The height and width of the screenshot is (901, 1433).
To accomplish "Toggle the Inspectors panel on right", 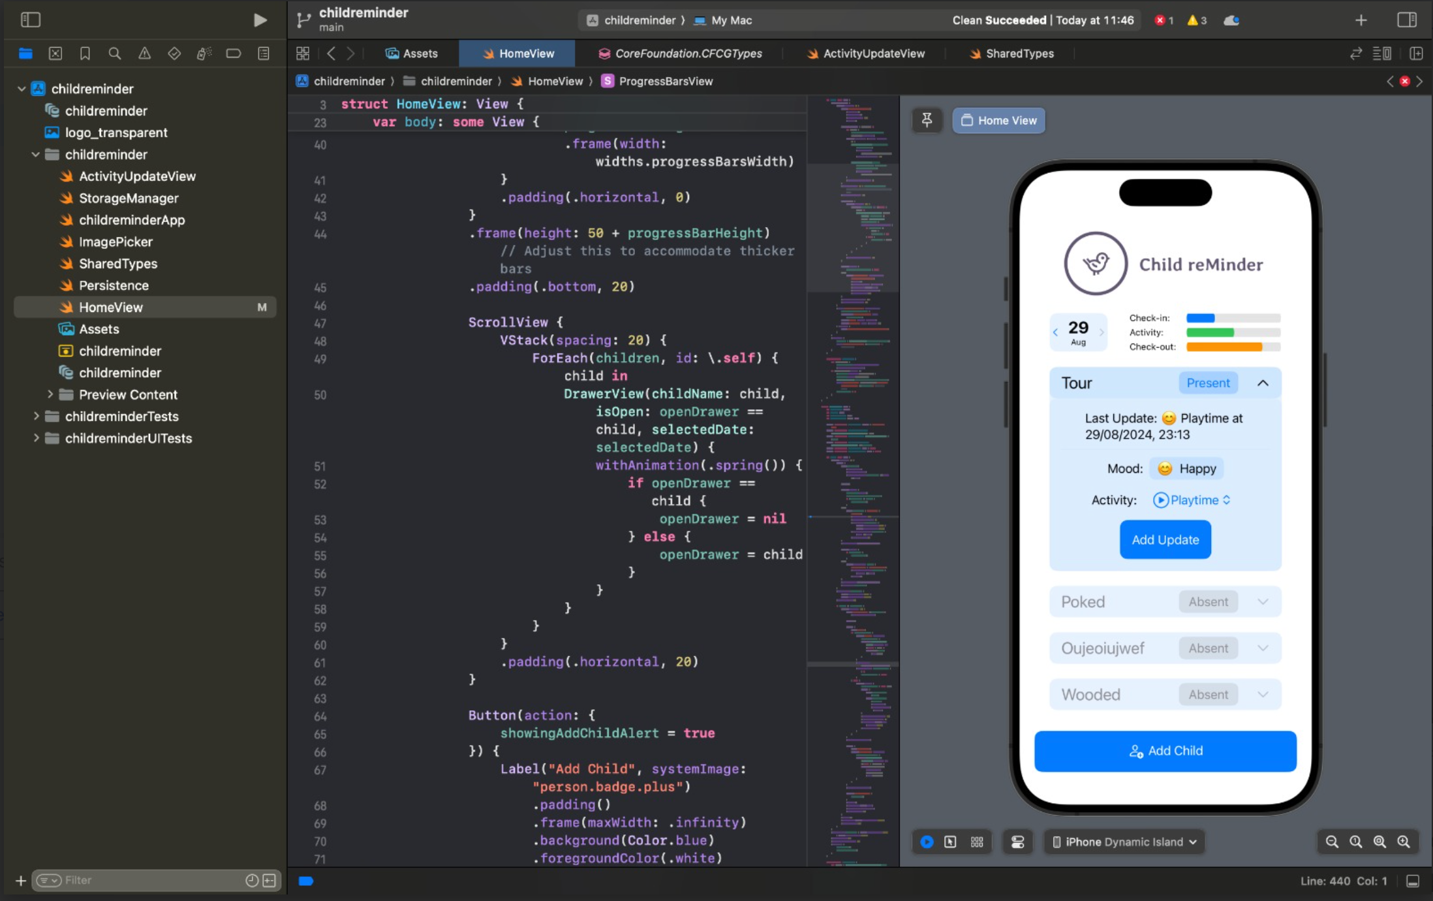I will (x=1406, y=20).
